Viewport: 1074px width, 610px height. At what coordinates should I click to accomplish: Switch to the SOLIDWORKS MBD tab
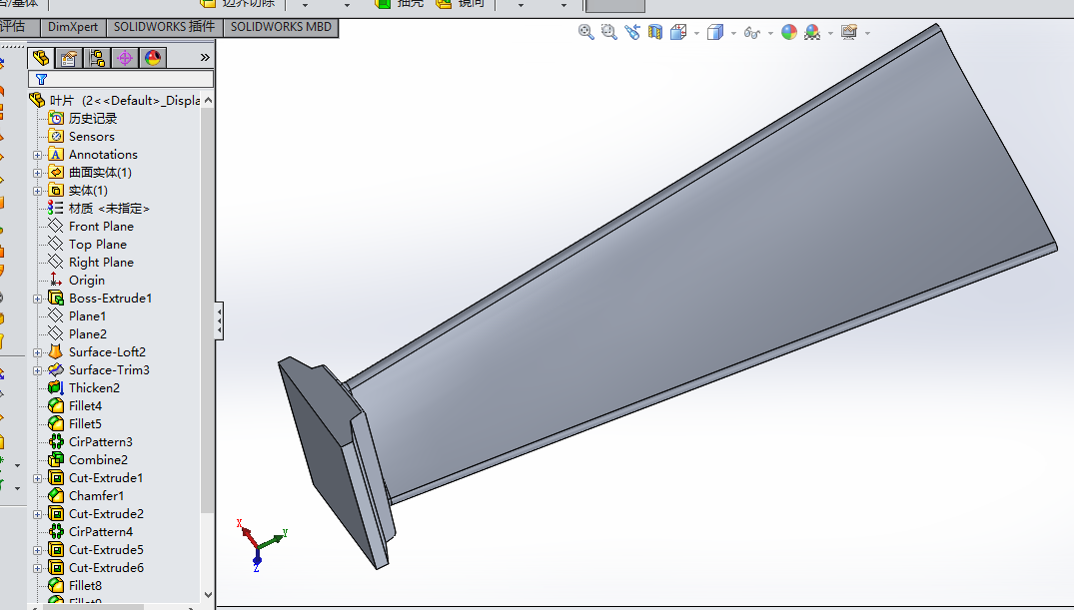coord(281,27)
